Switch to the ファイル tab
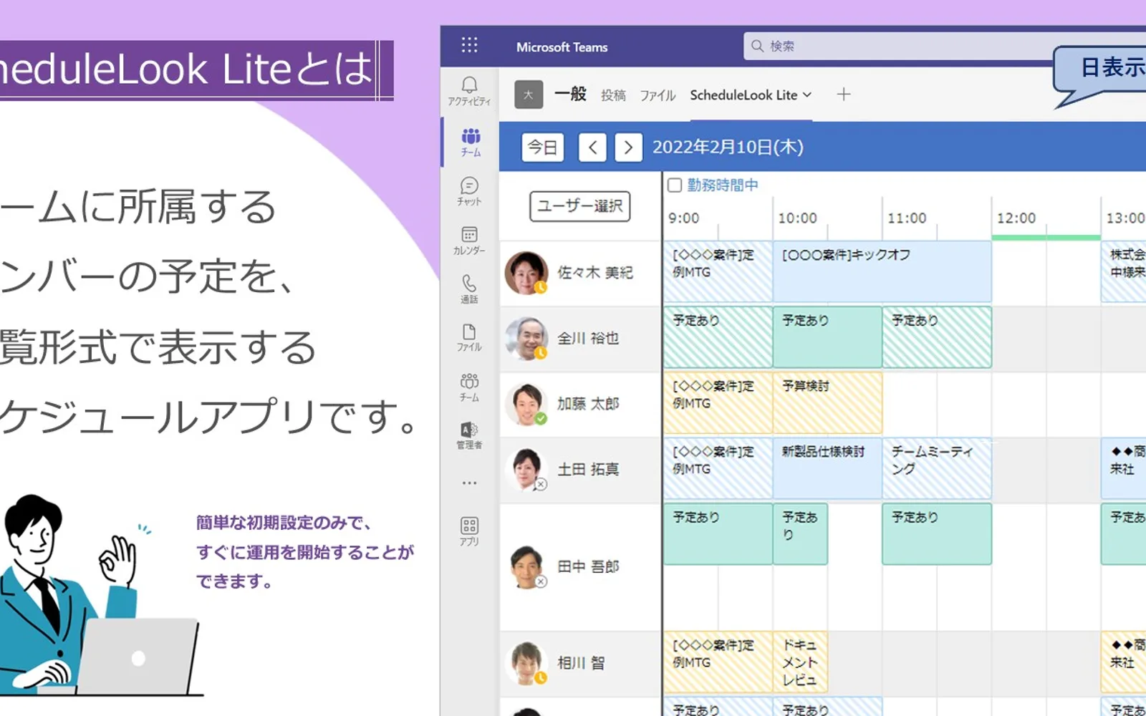This screenshot has height=716, width=1146. coord(658,95)
